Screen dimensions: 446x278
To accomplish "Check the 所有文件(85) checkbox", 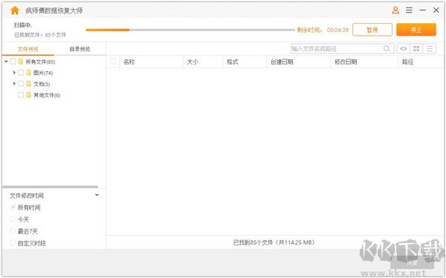I will click(x=13, y=62).
